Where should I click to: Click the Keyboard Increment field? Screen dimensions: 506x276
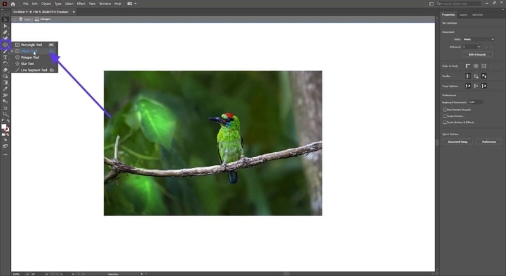tap(476, 102)
